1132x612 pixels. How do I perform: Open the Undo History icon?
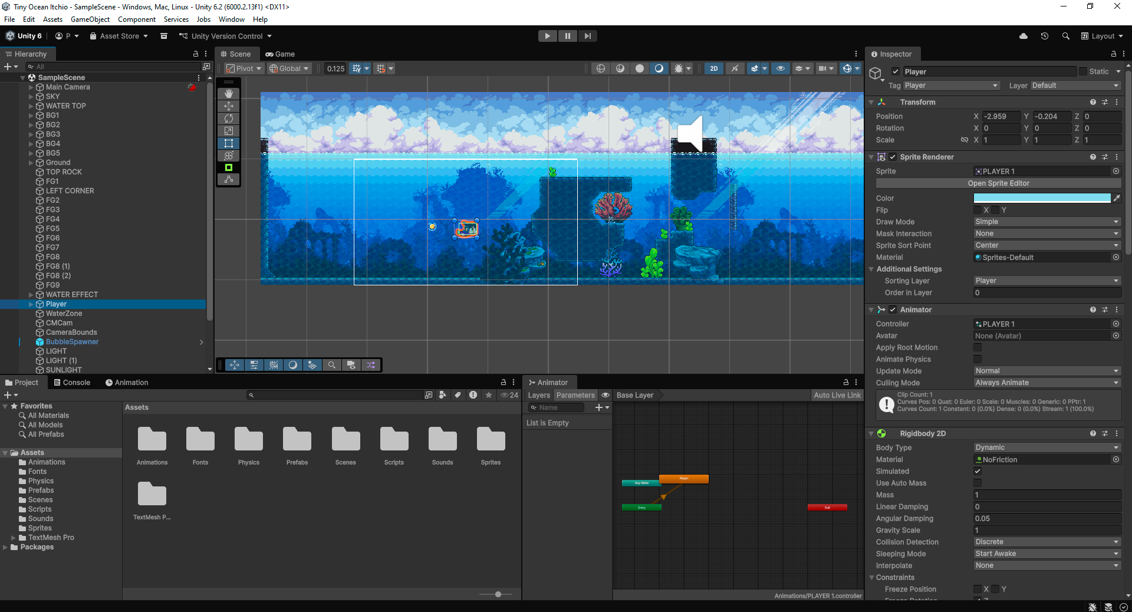pyautogui.click(x=1045, y=36)
